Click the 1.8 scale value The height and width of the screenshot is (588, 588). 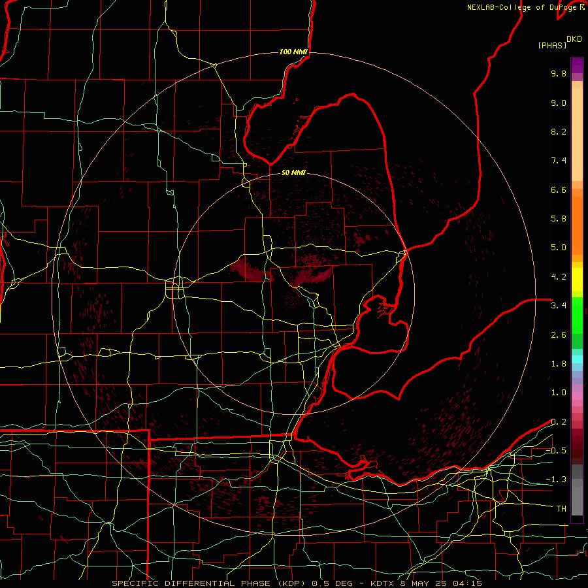click(559, 364)
